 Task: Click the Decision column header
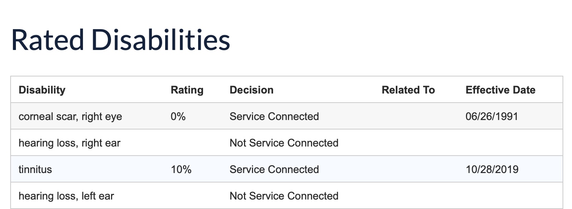pyautogui.click(x=252, y=90)
